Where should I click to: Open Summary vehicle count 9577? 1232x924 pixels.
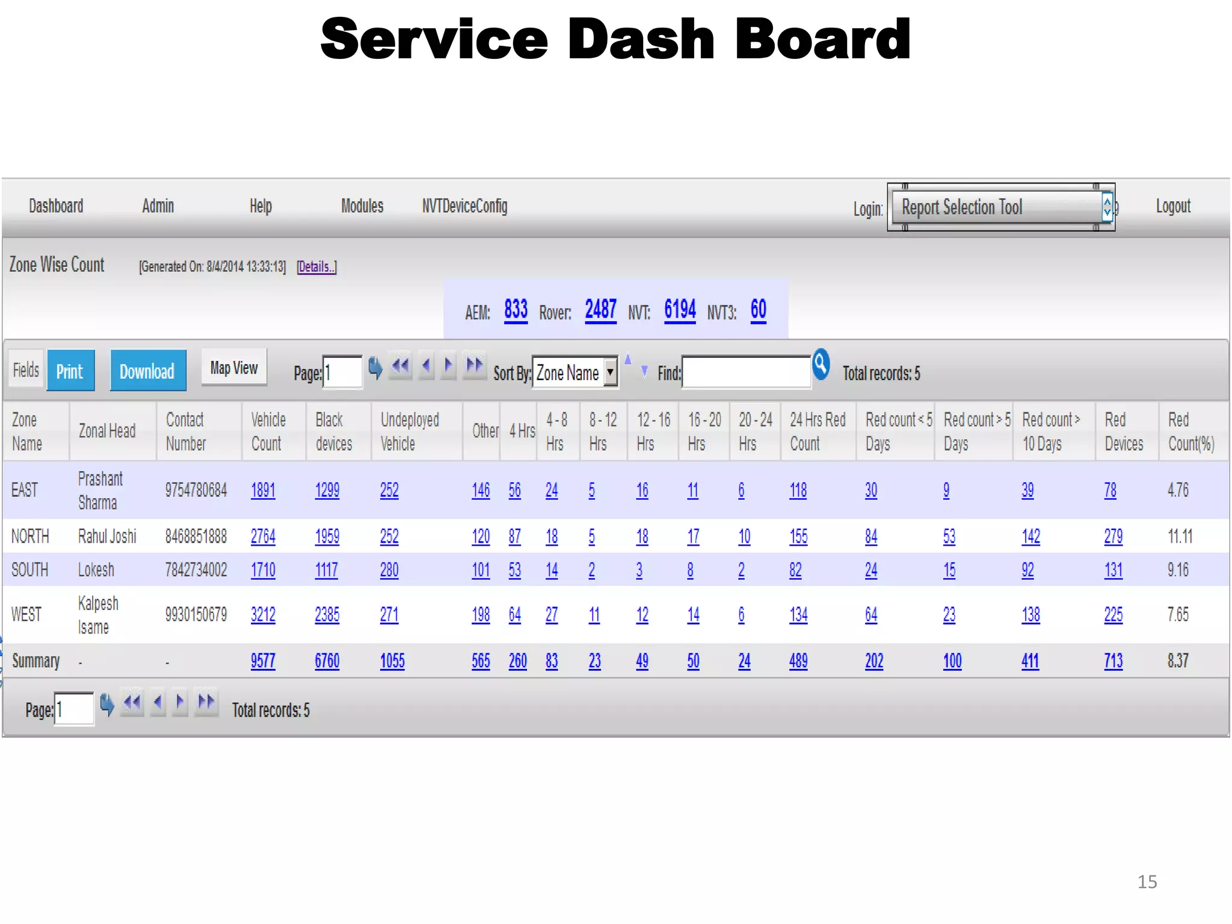[263, 661]
